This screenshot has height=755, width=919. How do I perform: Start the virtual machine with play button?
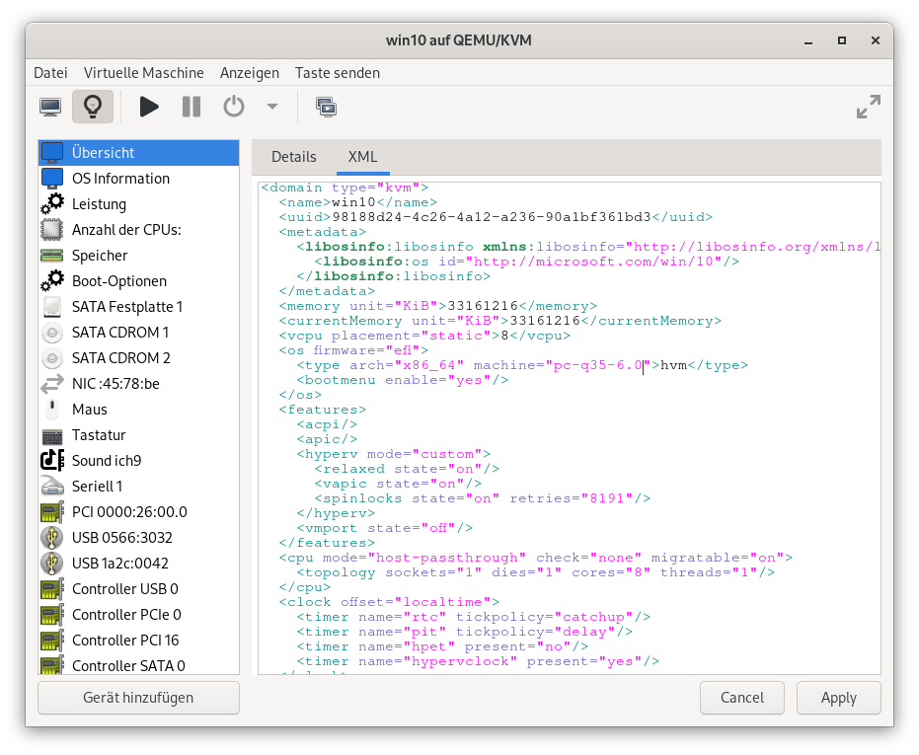(x=149, y=107)
